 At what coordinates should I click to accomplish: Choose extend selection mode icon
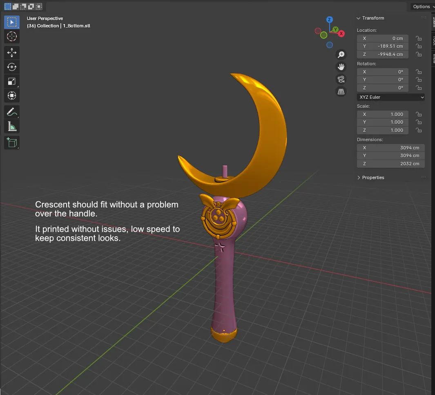[16, 7]
